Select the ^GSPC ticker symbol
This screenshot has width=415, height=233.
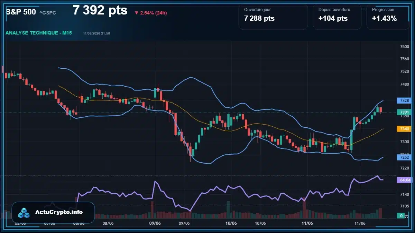(x=47, y=13)
